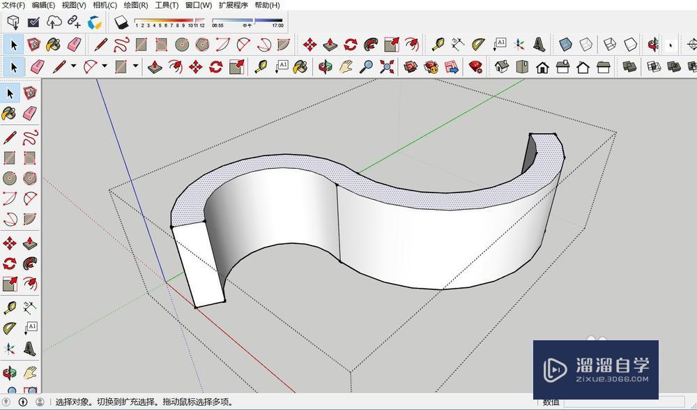Toggle X-Ray face style
This screenshot has height=410, width=697.
point(565,45)
